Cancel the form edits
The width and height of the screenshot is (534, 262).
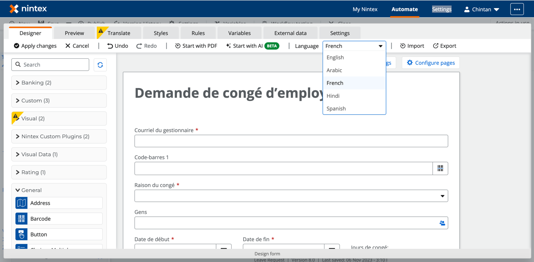(77, 46)
